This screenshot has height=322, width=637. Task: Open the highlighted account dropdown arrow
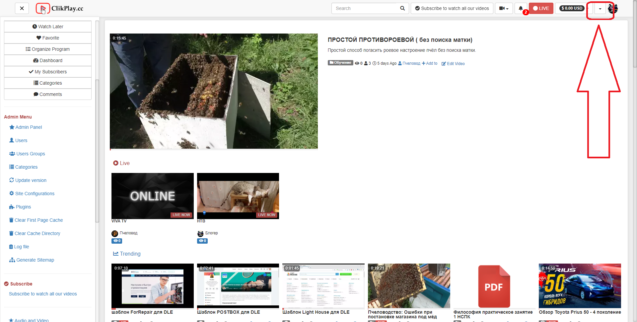(600, 9)
